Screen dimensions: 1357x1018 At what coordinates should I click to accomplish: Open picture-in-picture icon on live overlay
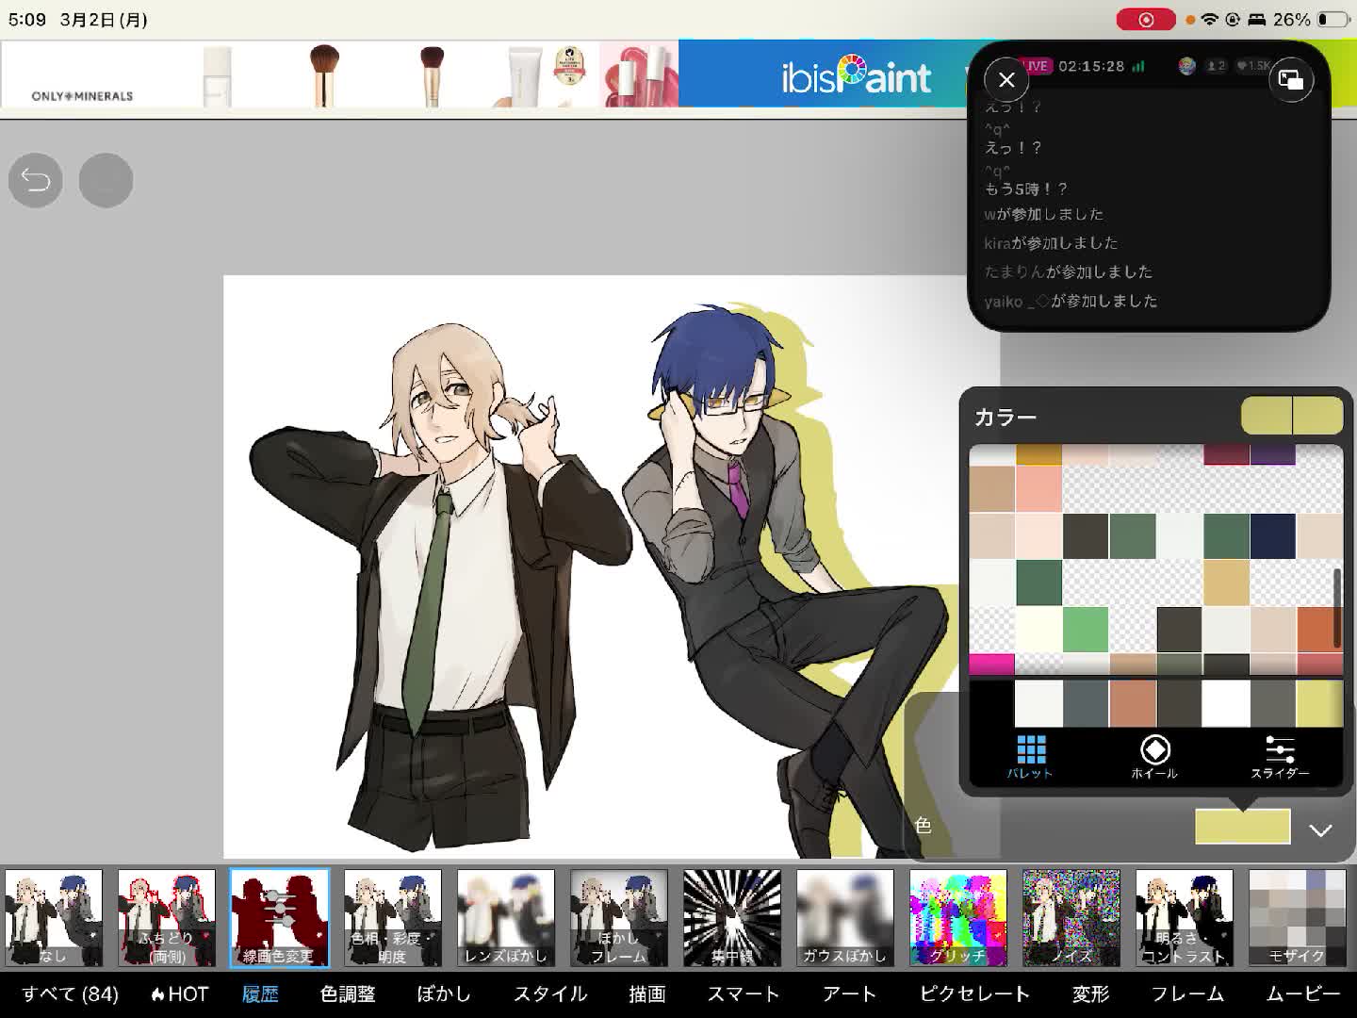pyautogui.click(x=1290, y=80)
